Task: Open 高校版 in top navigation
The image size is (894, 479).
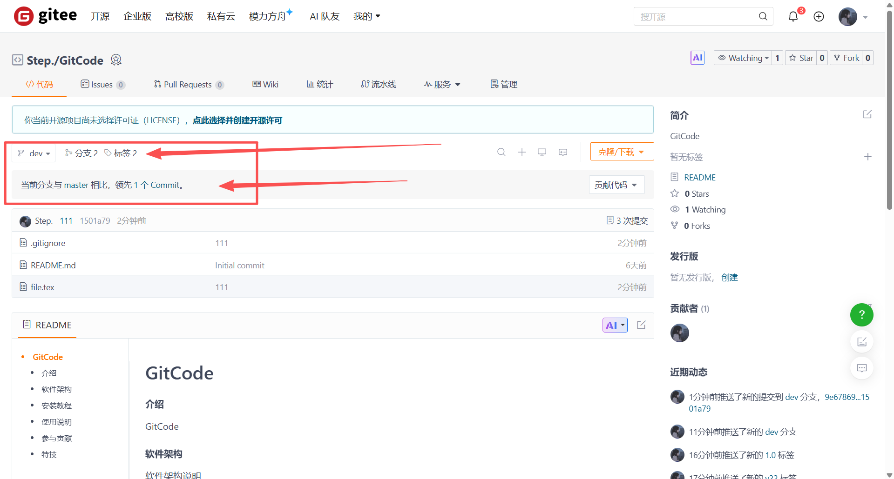Action: 179,16
